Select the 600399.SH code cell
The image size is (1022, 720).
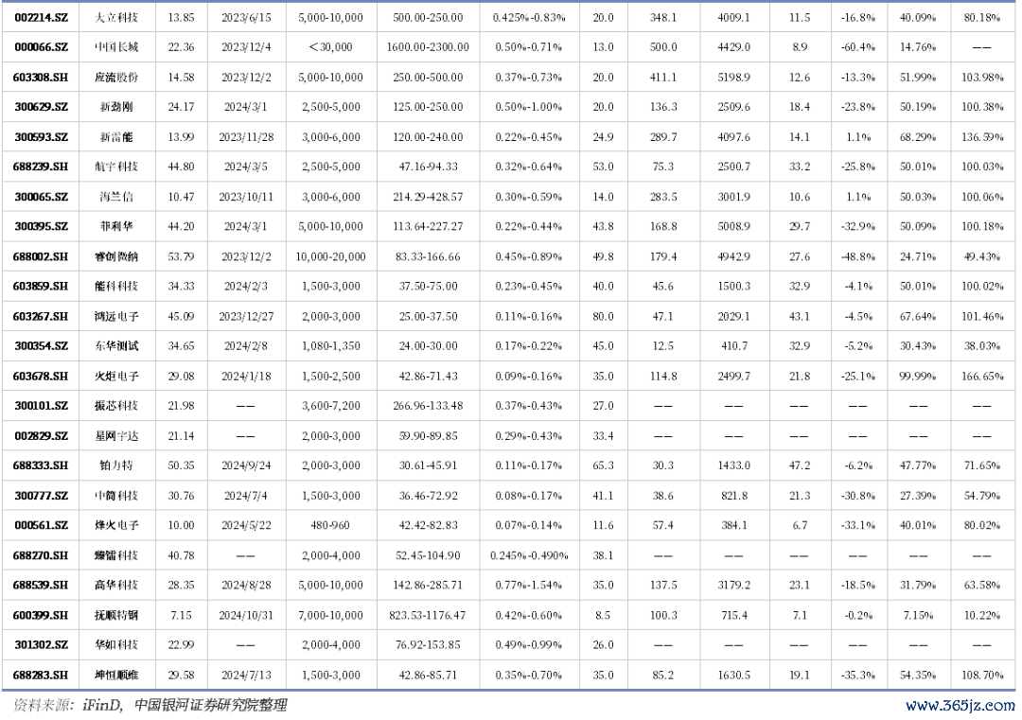(x=41, y=615)
